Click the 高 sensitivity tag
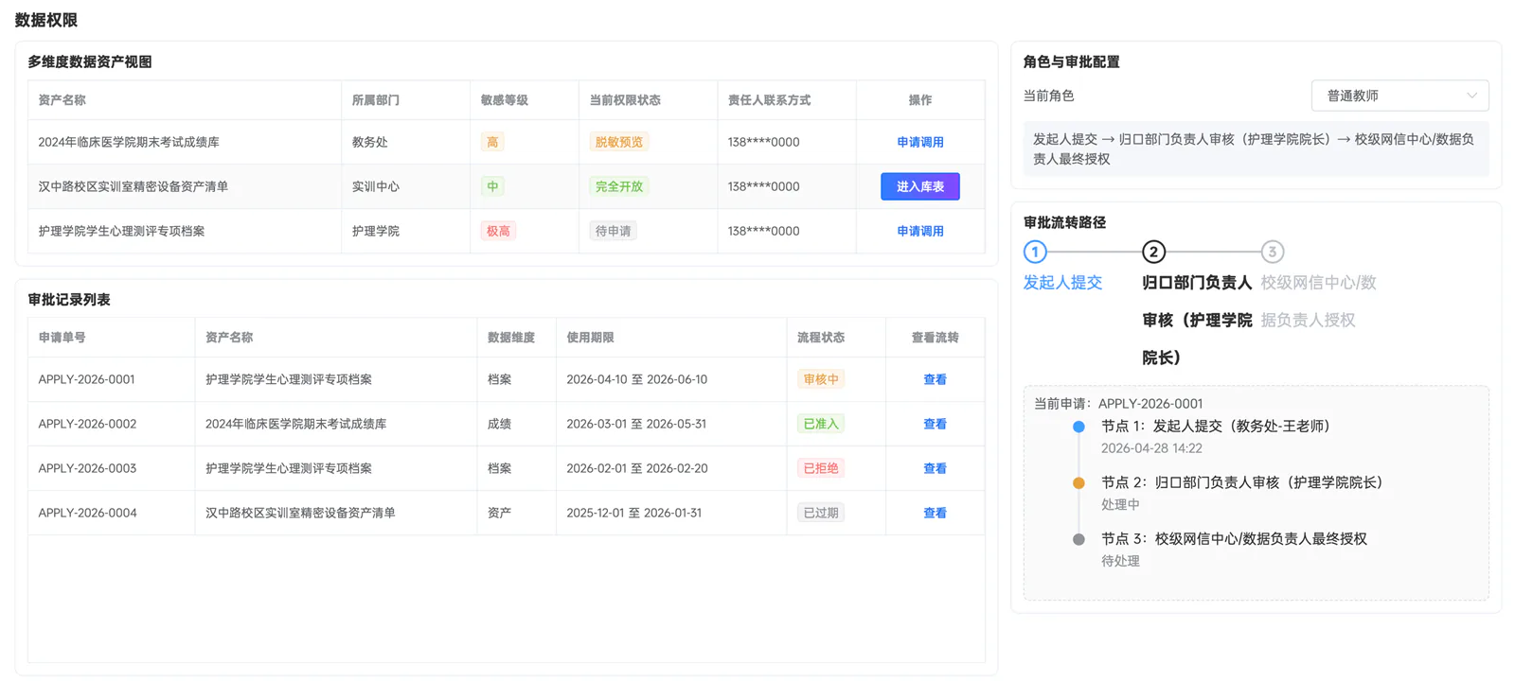Screen dimensions: 1515x681 tap(492, 142)
